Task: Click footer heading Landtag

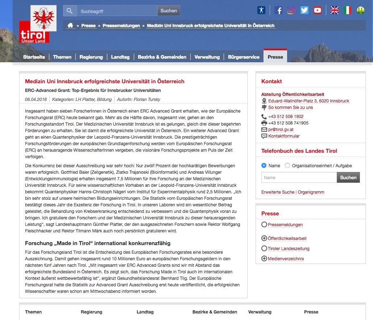Action: (x=145, y=312)
